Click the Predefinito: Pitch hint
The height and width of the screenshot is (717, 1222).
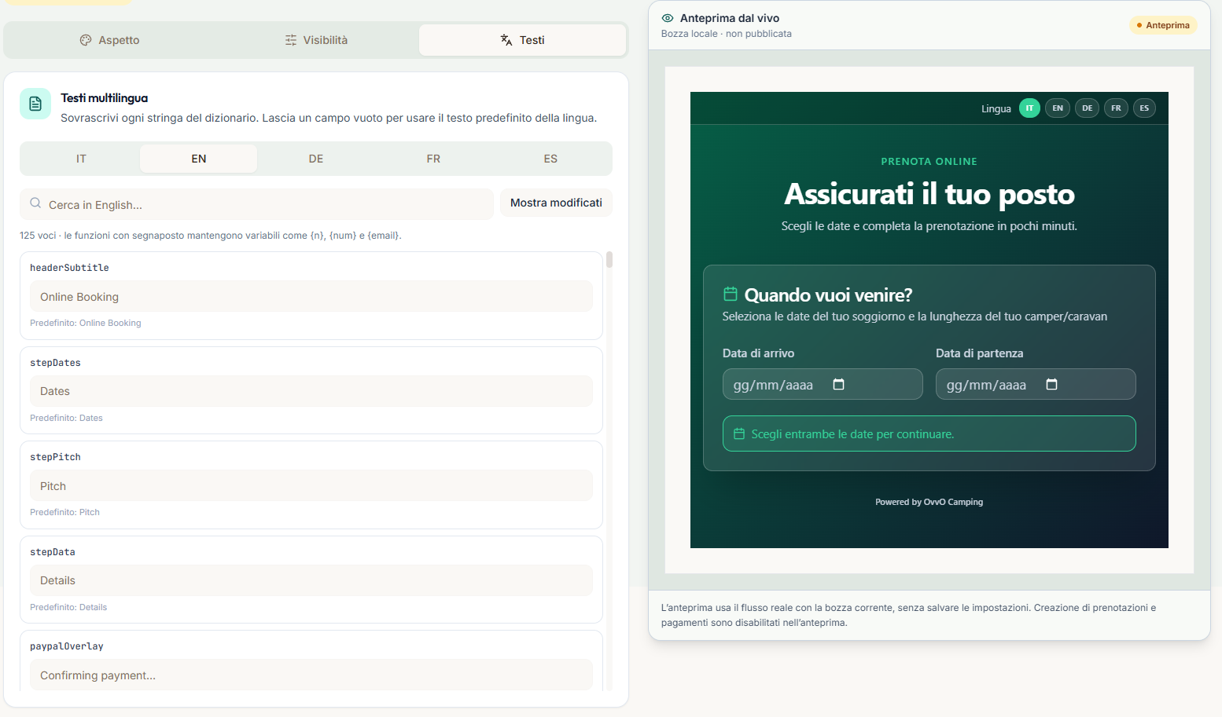click(64, 512)
